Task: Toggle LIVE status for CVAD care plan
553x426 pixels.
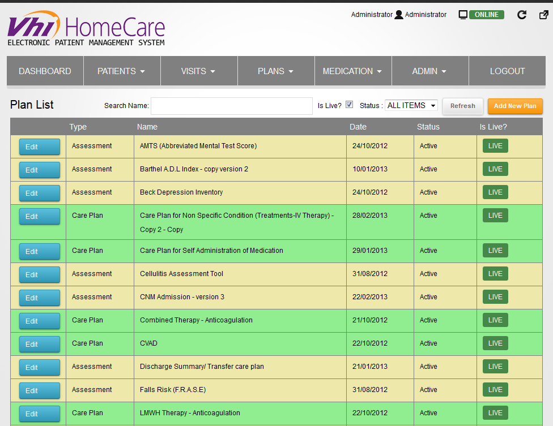Action: pyautogui.click(x=495, y=343)
